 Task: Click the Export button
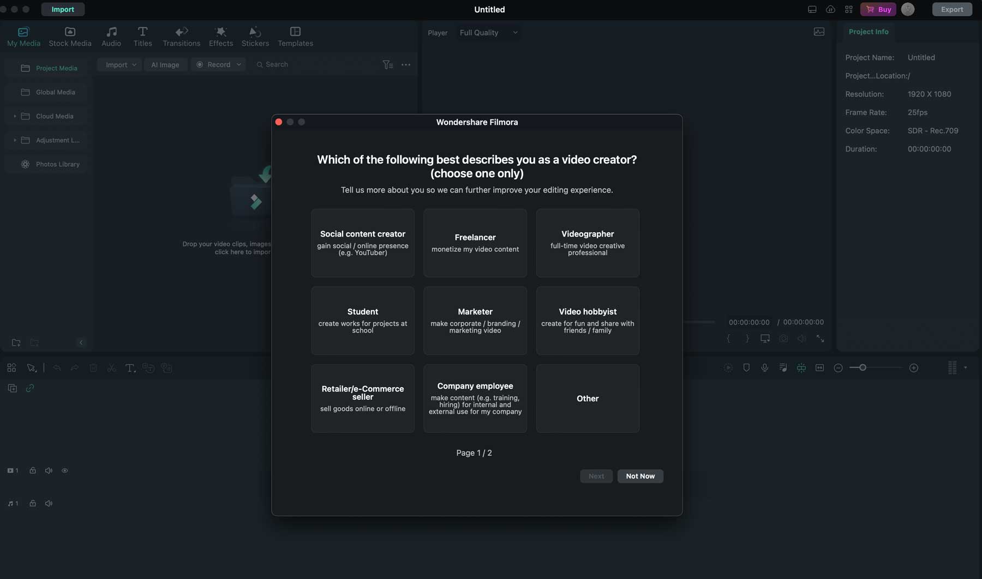tap(951, 9)
